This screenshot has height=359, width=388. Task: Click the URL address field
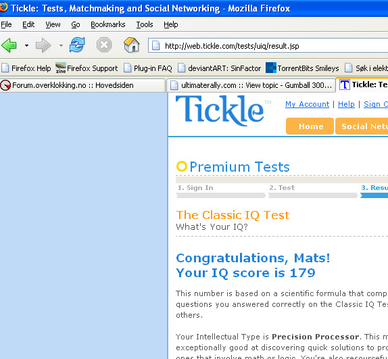click(x=268, y=45)
